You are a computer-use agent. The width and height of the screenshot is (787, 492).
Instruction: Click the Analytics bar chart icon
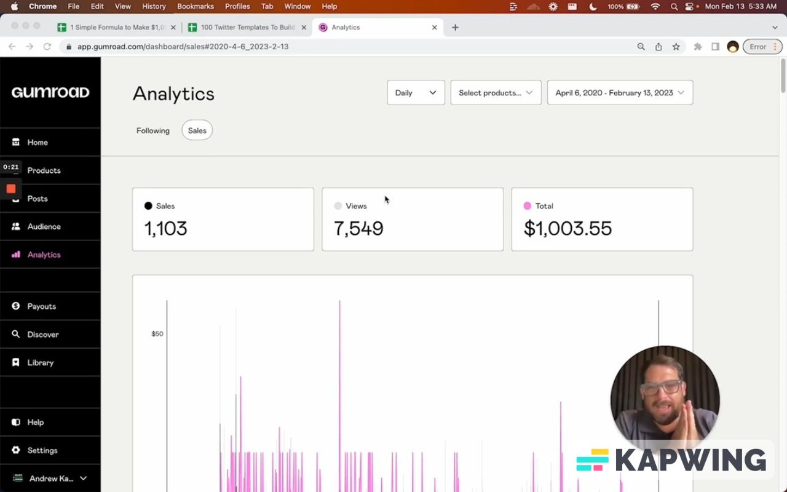pyautogui.click(x=16, y=255)
